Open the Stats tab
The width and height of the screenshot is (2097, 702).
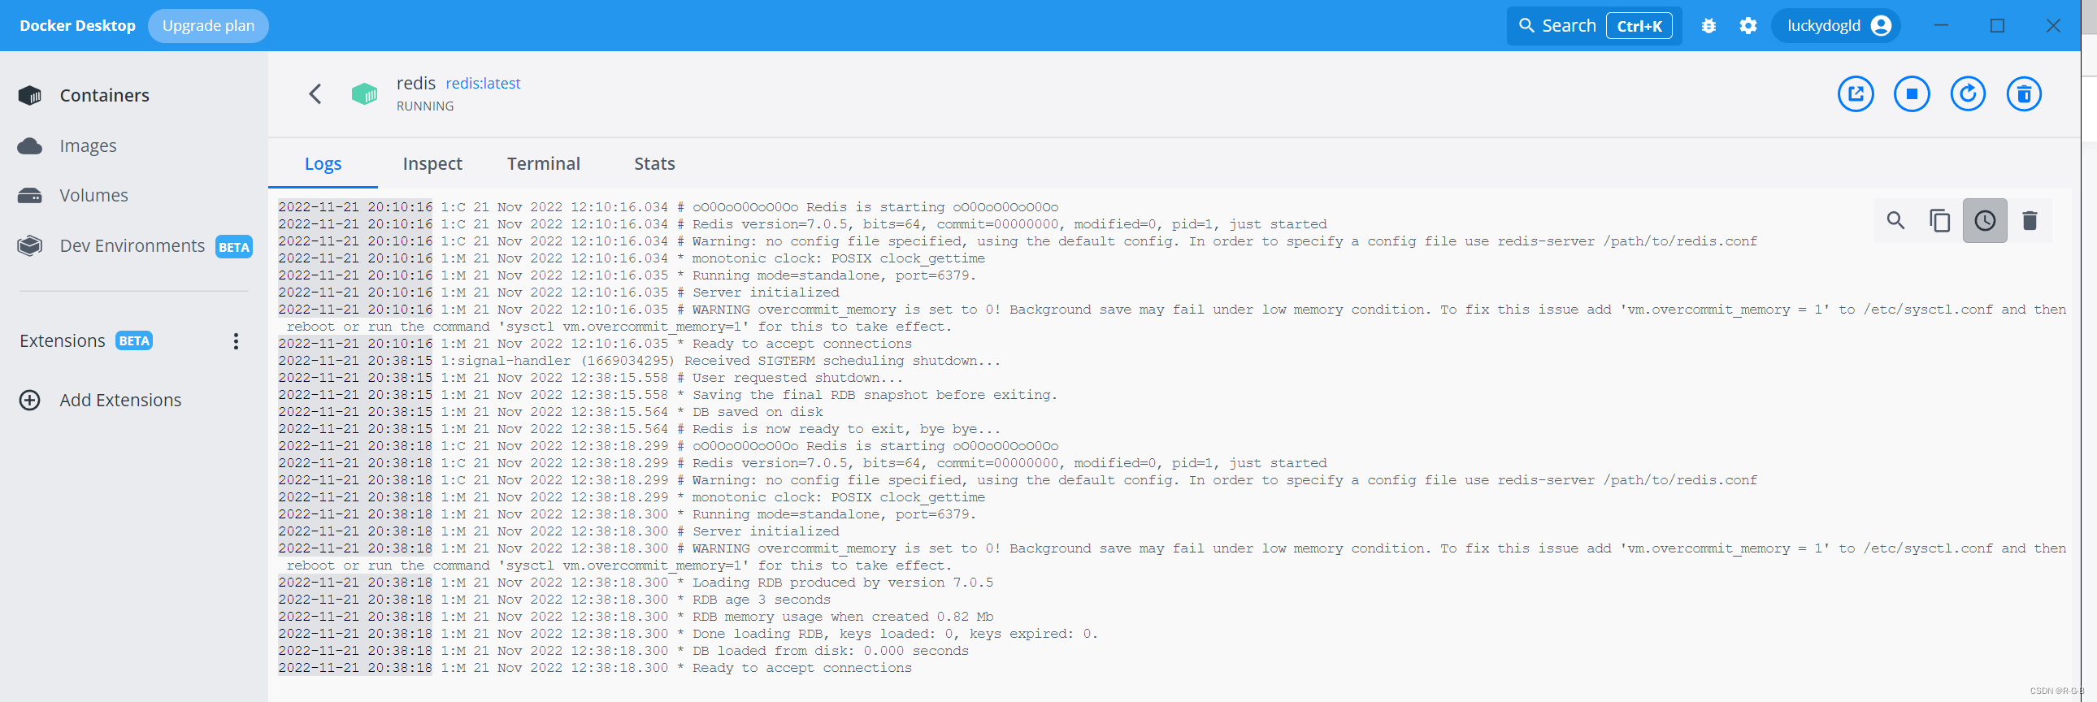point(654,163)
